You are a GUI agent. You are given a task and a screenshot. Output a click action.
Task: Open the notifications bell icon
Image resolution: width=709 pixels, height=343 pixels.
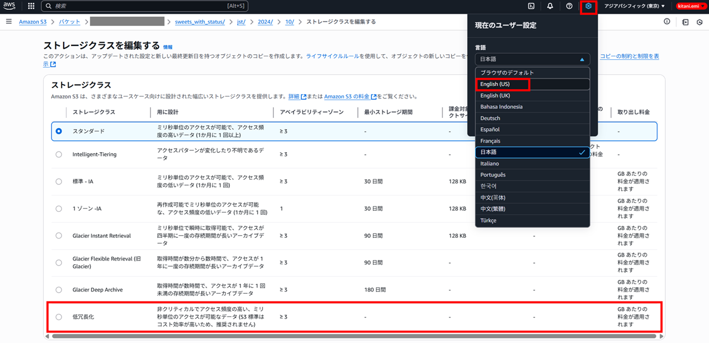click(x=550, y=6)
